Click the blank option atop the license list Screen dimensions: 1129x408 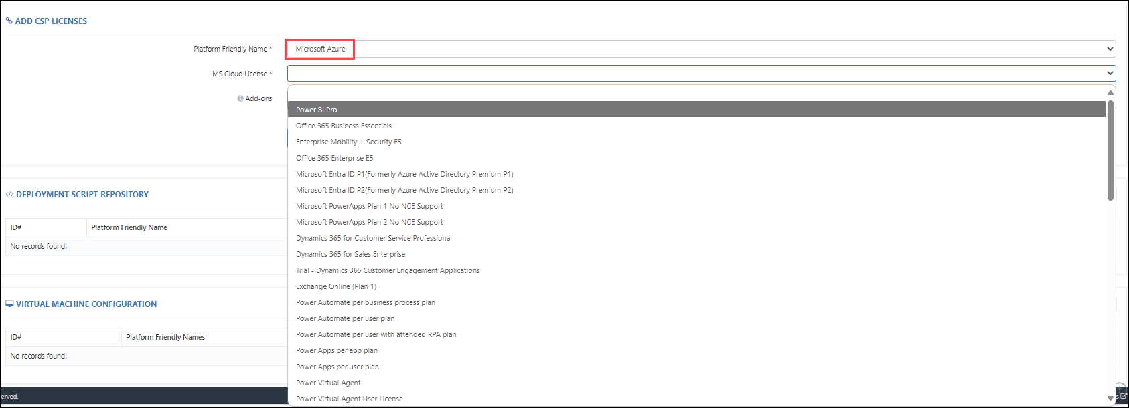point(696,94)
